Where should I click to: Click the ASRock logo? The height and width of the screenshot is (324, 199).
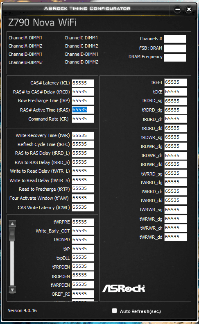click(x=124, y=288)
